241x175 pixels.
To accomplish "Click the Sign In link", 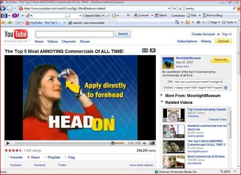I will pyautogui.click(x=227, y=34).
